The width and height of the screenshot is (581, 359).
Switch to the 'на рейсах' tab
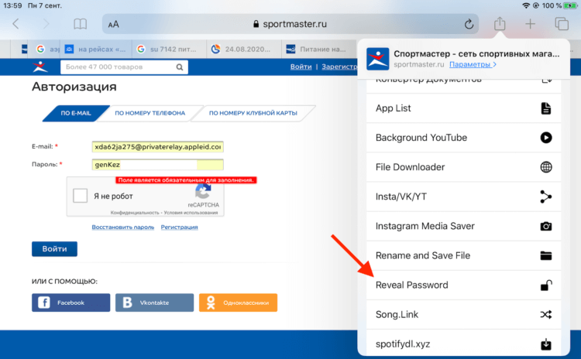pyautogui.click(x=95, y=49)
